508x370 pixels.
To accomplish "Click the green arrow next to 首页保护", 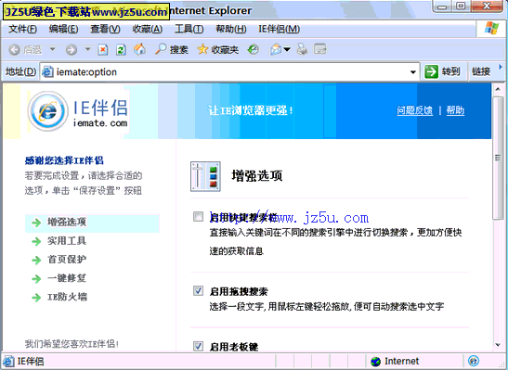I will pos(36,260).
